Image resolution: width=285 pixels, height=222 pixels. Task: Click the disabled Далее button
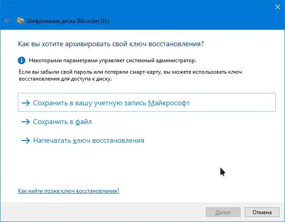tap(223, 212)
